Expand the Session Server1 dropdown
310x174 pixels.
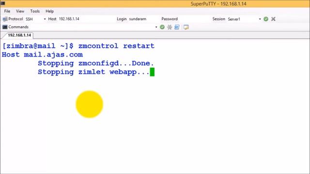click(x=260, y=19)
